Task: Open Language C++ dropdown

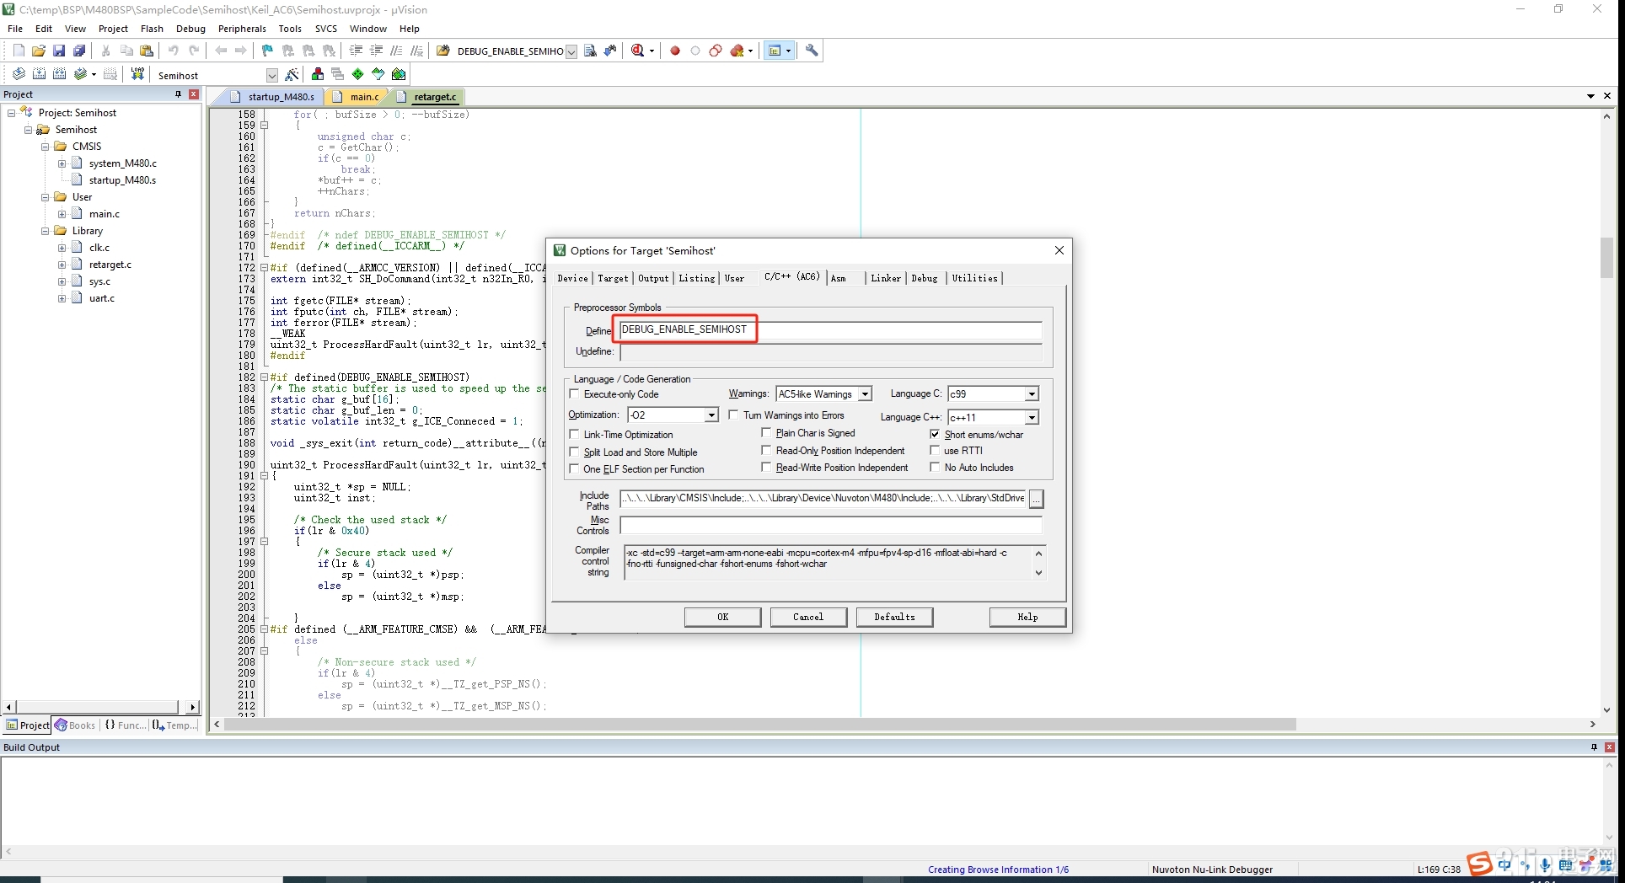Action: [x=1032, y=417]
